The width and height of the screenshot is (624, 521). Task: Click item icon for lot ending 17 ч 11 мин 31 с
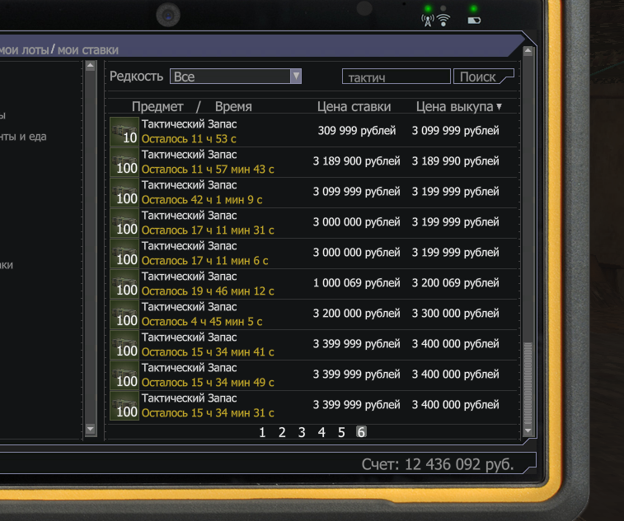(124, 222)
